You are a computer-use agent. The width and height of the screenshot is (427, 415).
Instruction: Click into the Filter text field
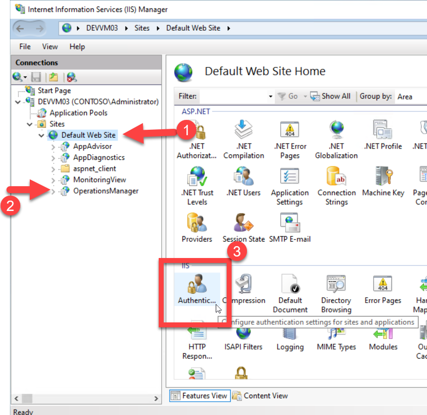(x=232, y=97)
